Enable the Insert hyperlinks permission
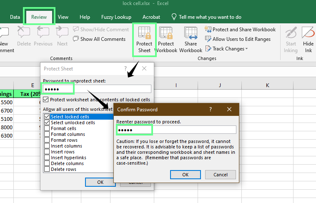 (47, 158)
